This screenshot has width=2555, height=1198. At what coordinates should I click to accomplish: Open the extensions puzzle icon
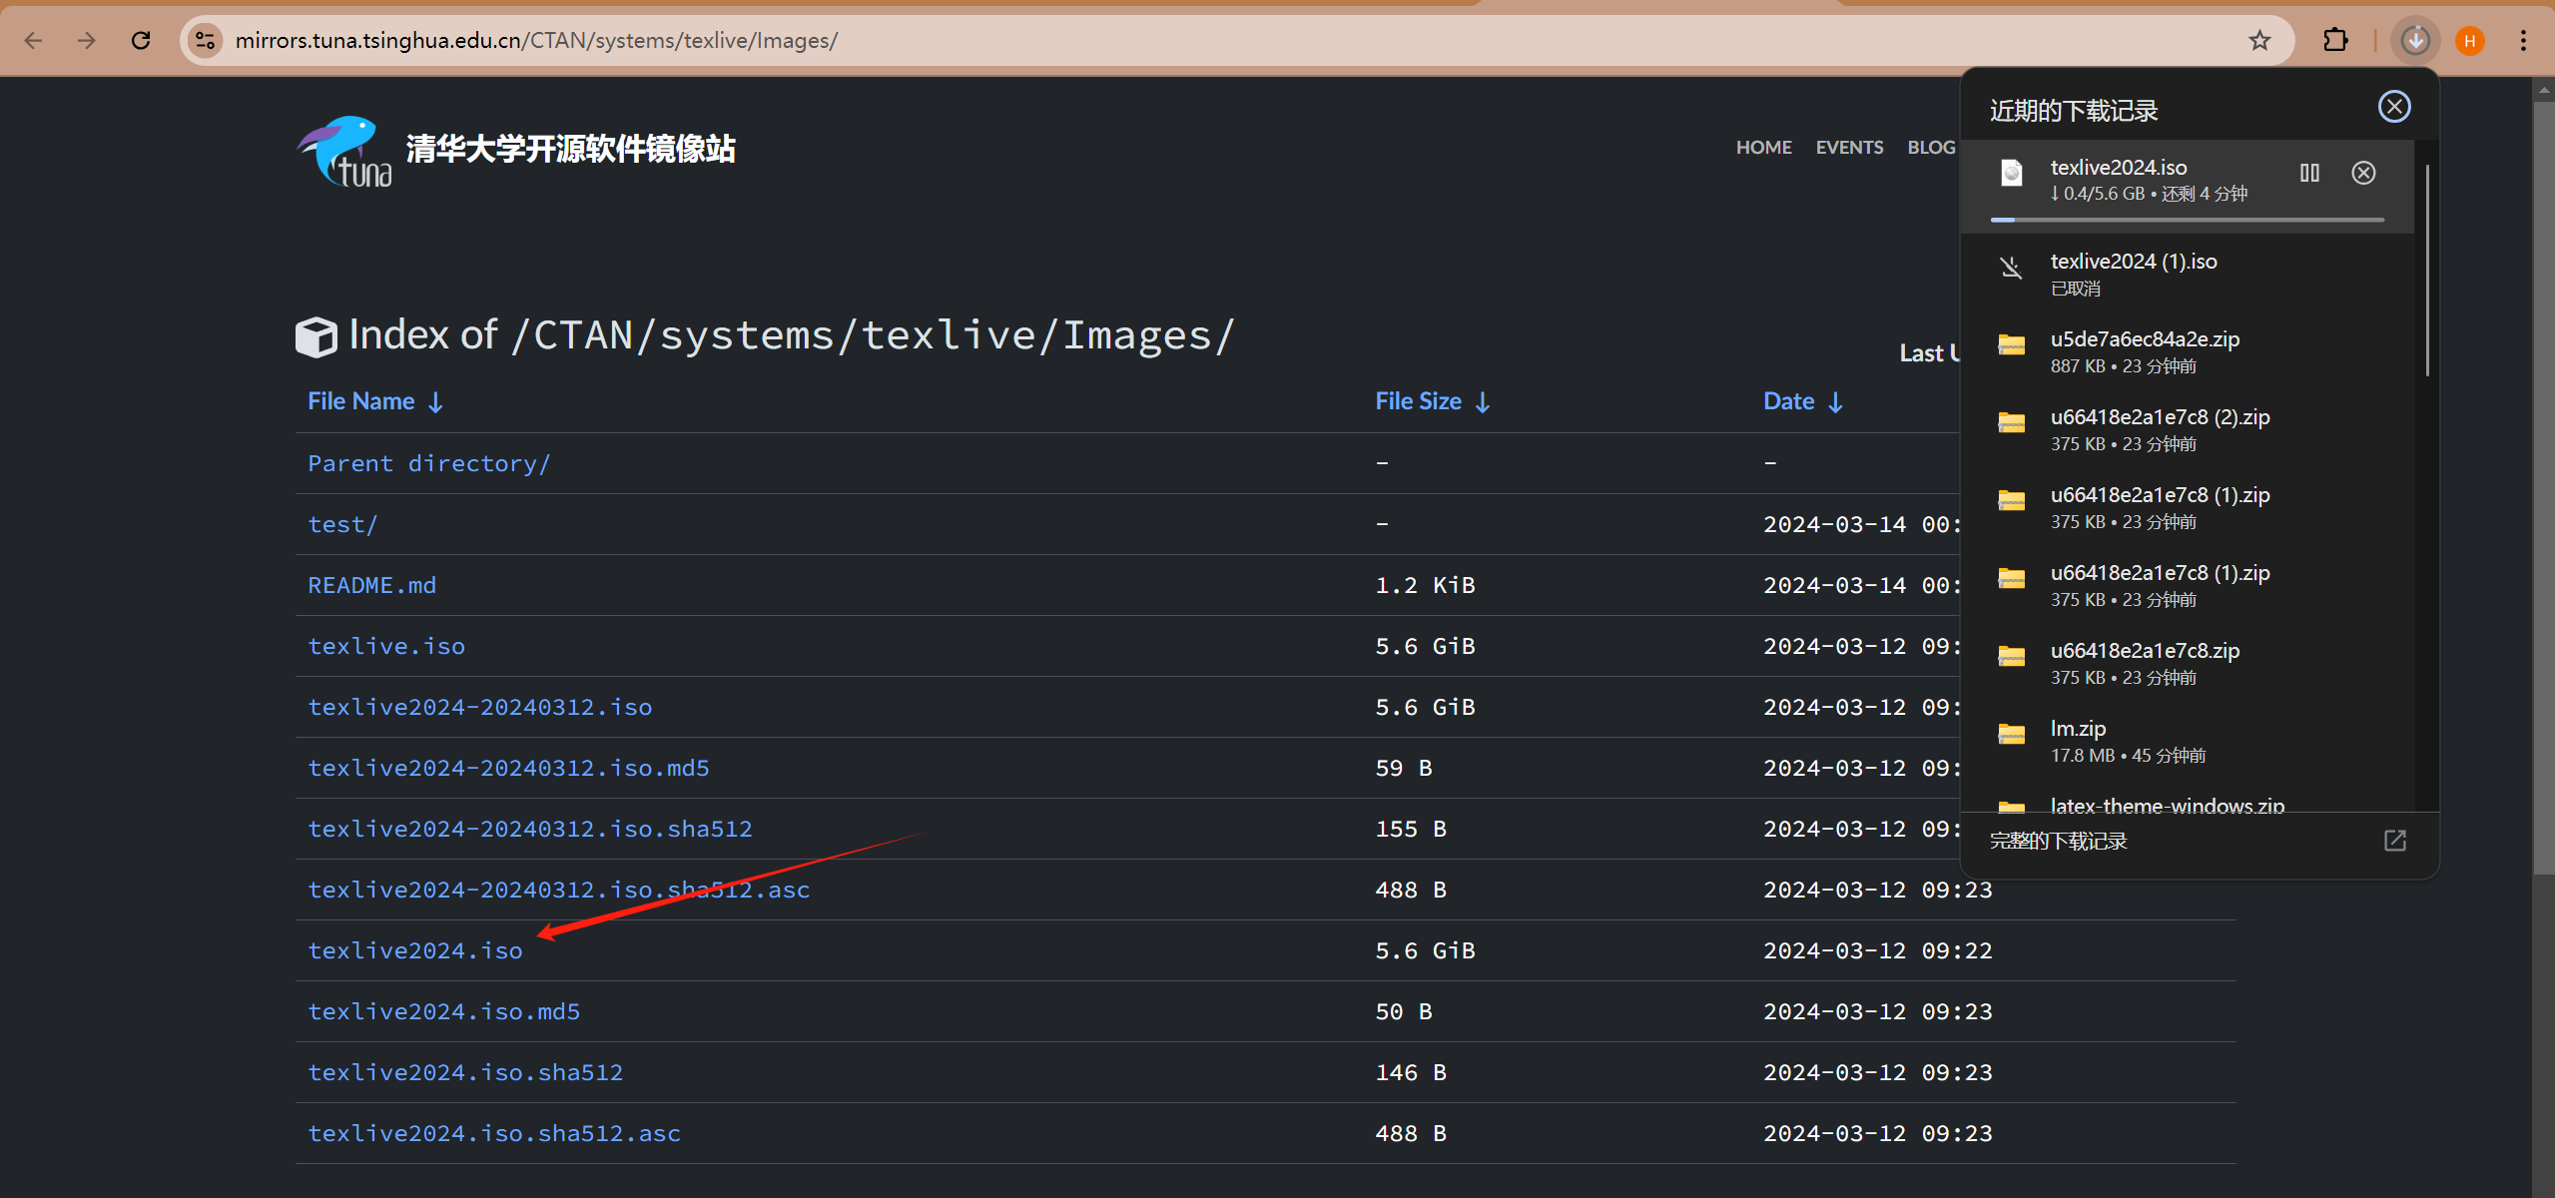pos(2335,41)
